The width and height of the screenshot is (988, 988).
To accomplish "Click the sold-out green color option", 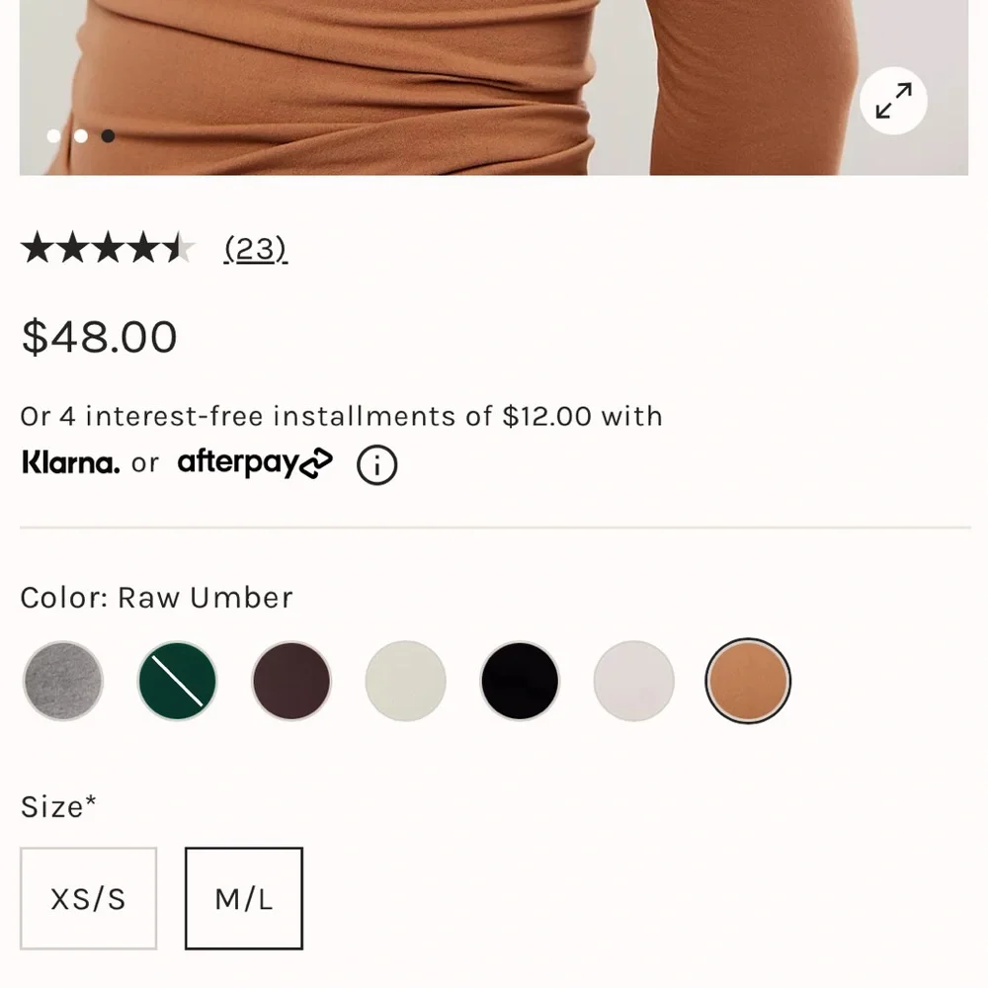I will (x=176, y=680).
